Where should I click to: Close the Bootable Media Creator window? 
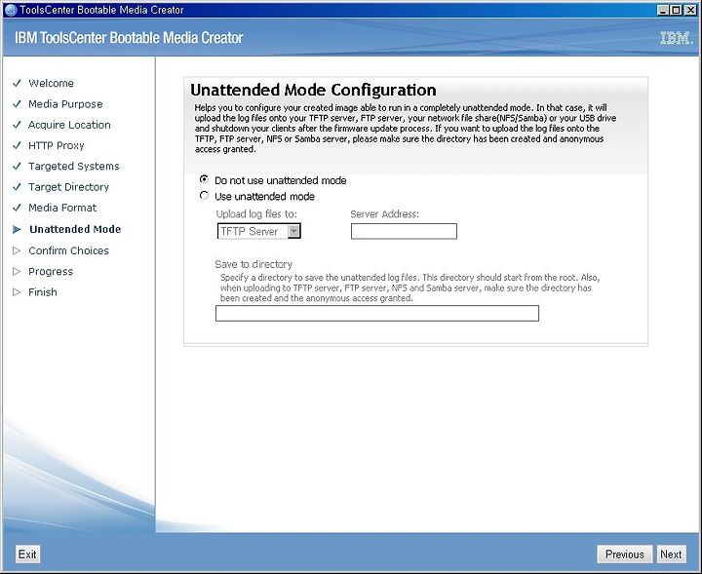tap(690, 10)
